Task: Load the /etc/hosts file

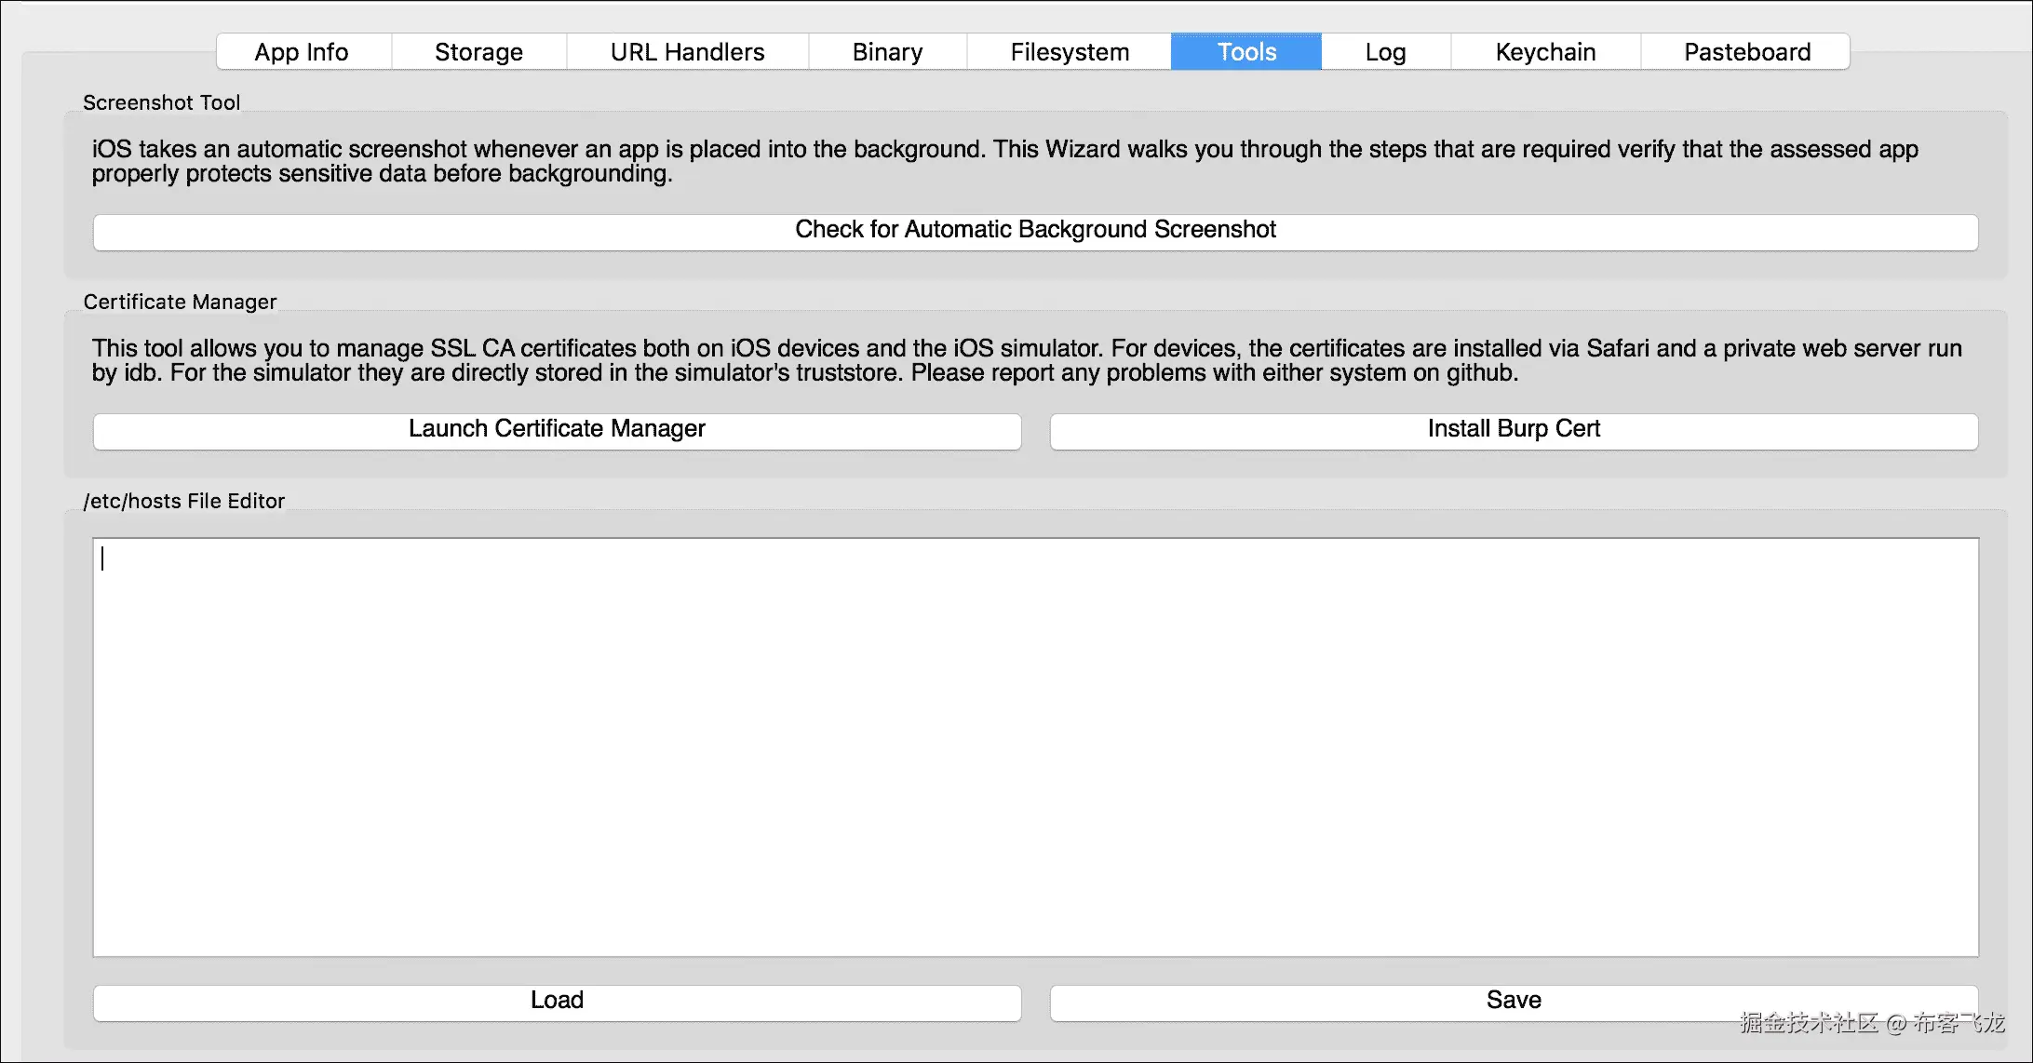Action: (x=557, y=1002)
